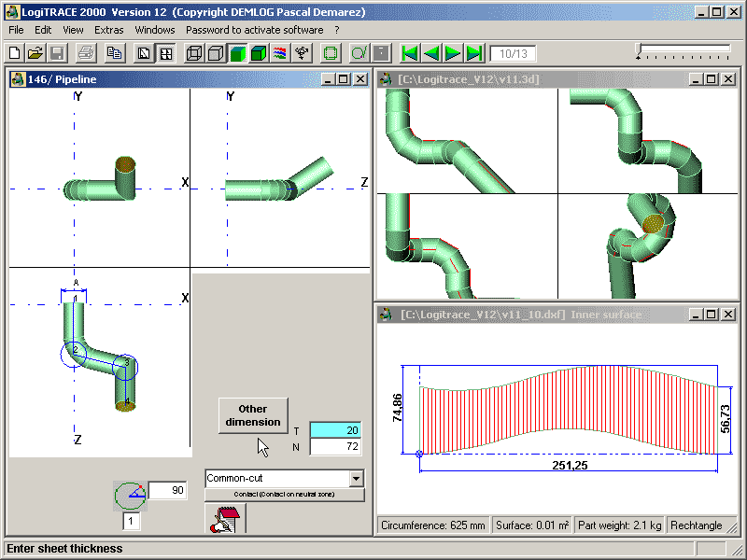The height and width of the screenshot is (560, 747).
Task: Open the ? help menu
Action: click(x=337, y=30)
